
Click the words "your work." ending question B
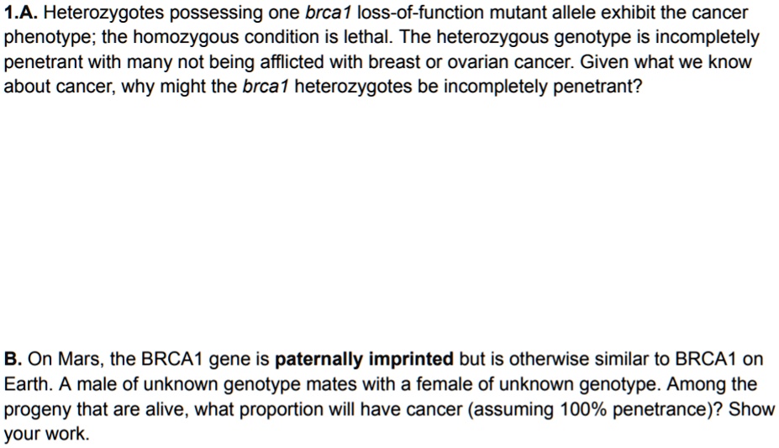[x=47, y=434]
